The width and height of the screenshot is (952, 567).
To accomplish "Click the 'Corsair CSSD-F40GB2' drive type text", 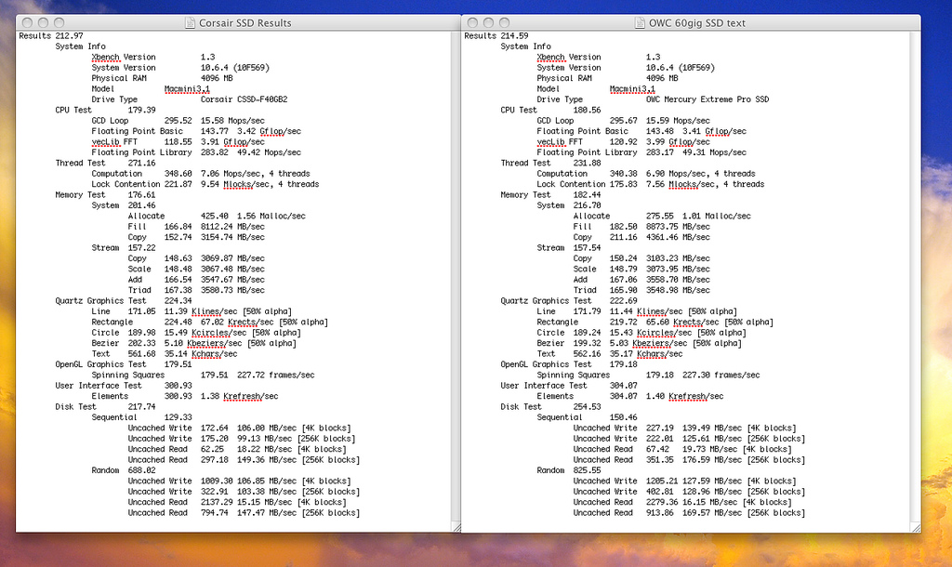I will (245, 99).
